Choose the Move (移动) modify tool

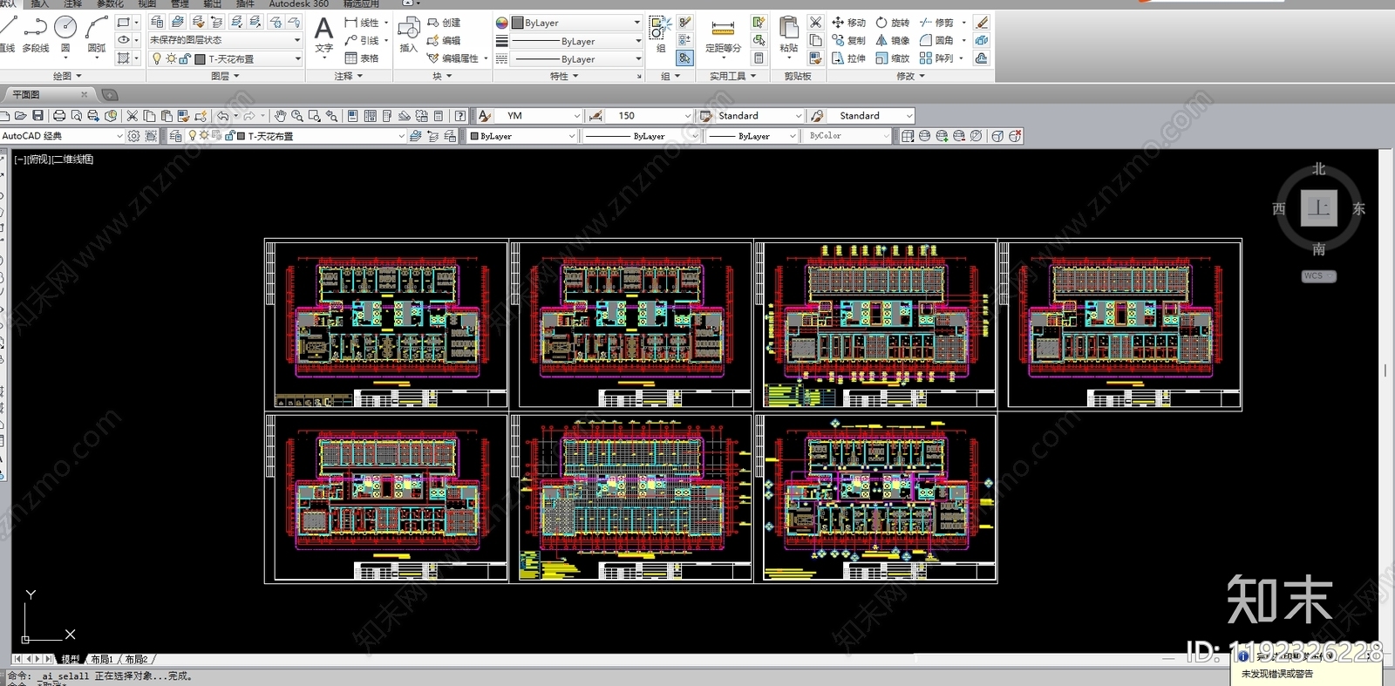coord(848,23)
